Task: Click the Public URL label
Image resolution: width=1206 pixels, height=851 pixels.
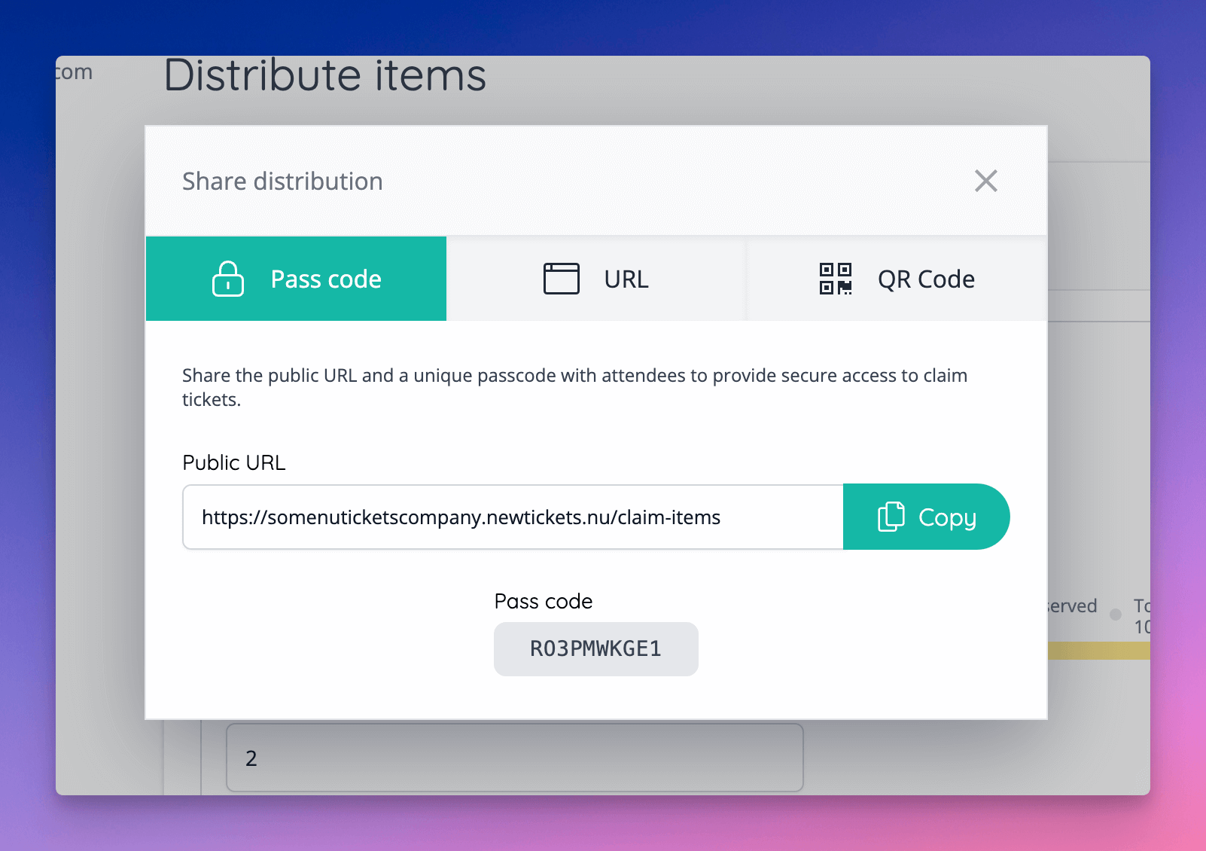Action: click(x=233, y=462)
